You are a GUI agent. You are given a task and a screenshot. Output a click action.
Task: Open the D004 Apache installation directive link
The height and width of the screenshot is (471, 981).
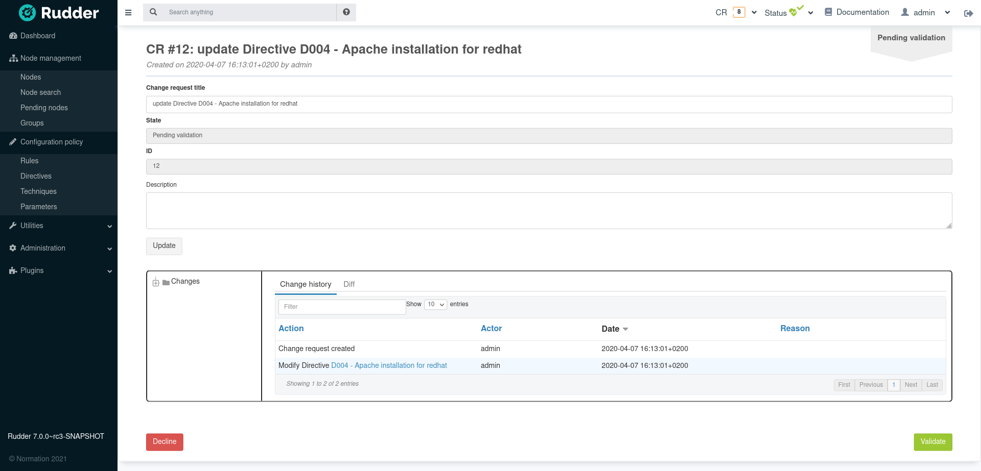click(x=389, y=365)
